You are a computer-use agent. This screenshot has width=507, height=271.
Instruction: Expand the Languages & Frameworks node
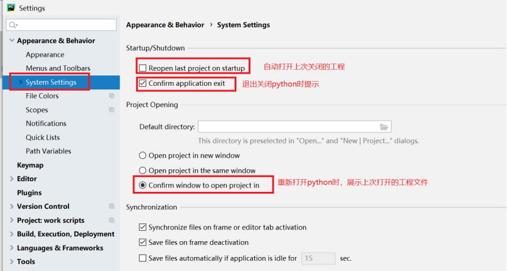pos(12,248)
